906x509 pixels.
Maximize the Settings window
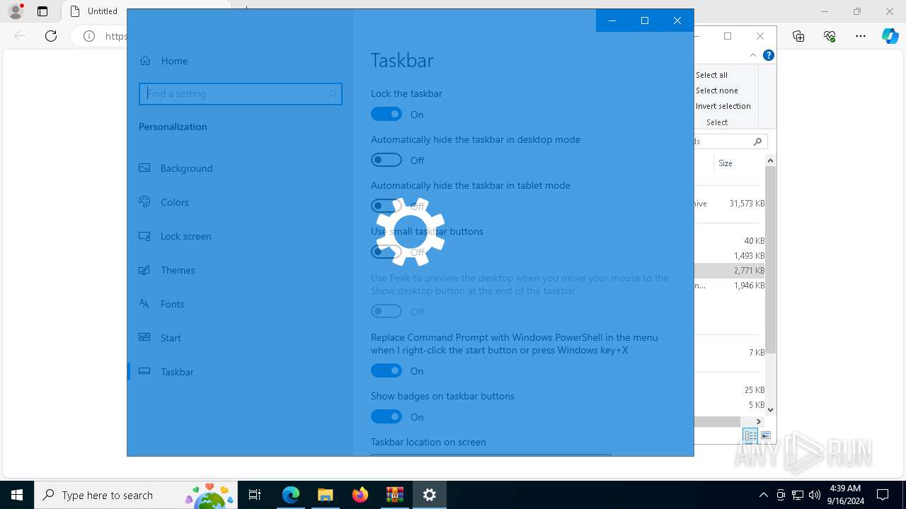point(645,21)
